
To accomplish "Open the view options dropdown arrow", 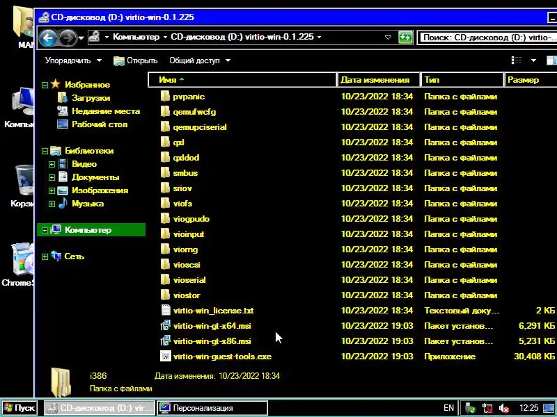I will click(533, 60).
